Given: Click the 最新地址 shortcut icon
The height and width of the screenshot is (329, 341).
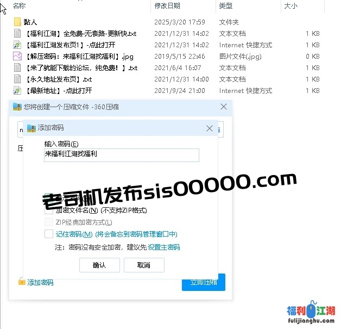Looking at the screenshot, I should click(17, 90).
